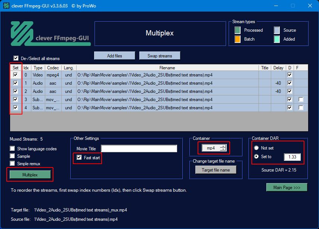Click the DAR value field 1.33

pos(292,157)
